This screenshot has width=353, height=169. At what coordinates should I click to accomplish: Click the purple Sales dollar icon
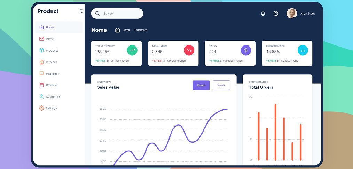click(x=246, y=50)
